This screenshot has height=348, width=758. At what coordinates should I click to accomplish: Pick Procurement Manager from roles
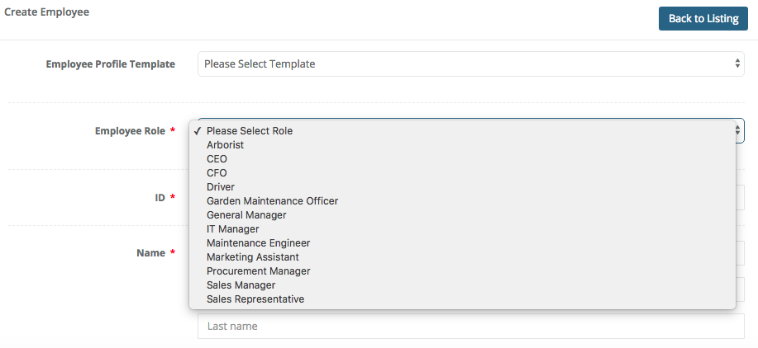coord(258,271)
